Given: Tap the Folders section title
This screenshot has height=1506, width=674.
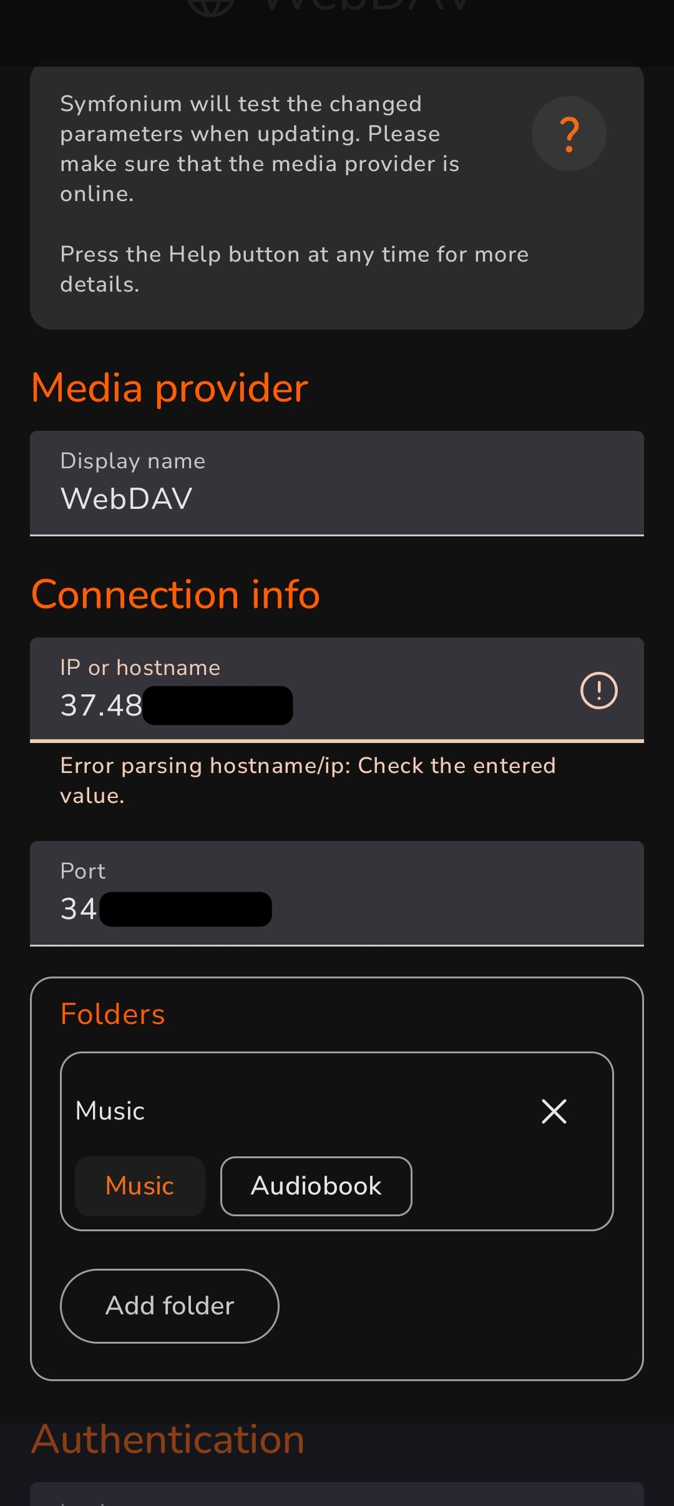Looking at the screenshot, I should tap(113, 1014).
